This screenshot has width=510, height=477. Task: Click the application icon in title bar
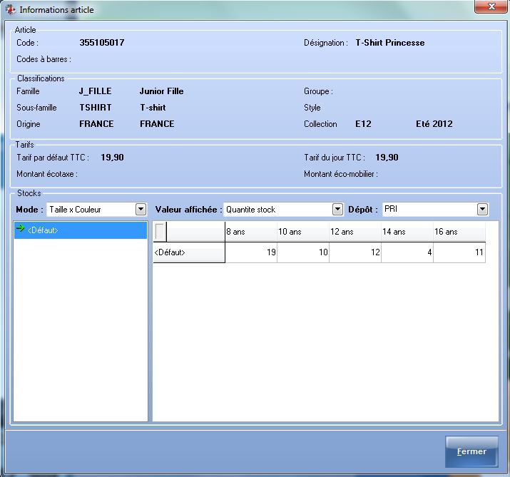10,10
